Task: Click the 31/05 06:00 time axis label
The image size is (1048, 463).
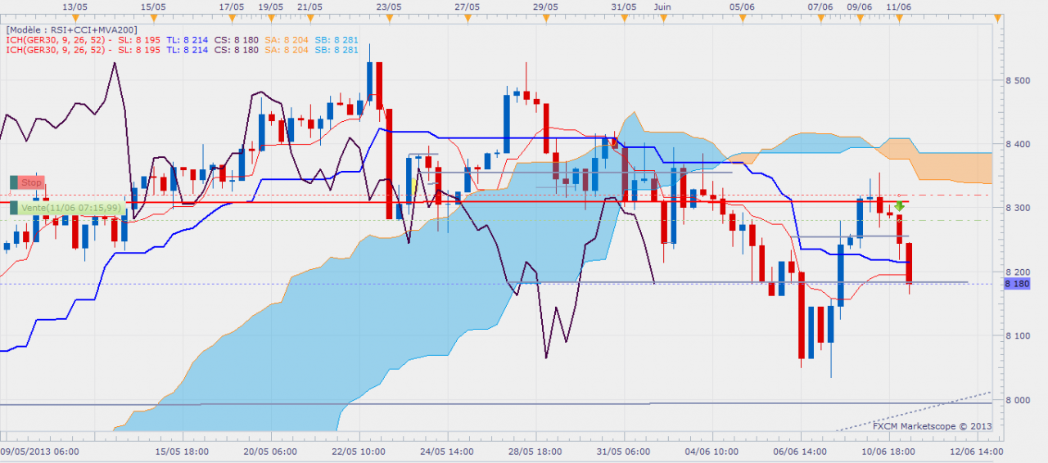Action: [x=624, y=451]
